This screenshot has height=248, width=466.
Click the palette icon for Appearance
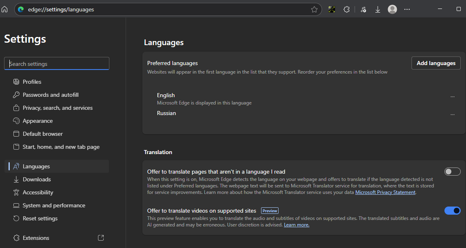(16, 121)
